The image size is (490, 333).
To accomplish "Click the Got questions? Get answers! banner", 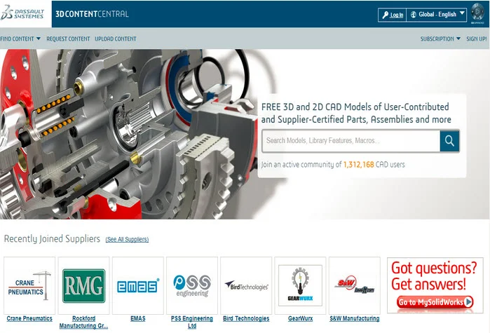I will (x=435, y=285).
